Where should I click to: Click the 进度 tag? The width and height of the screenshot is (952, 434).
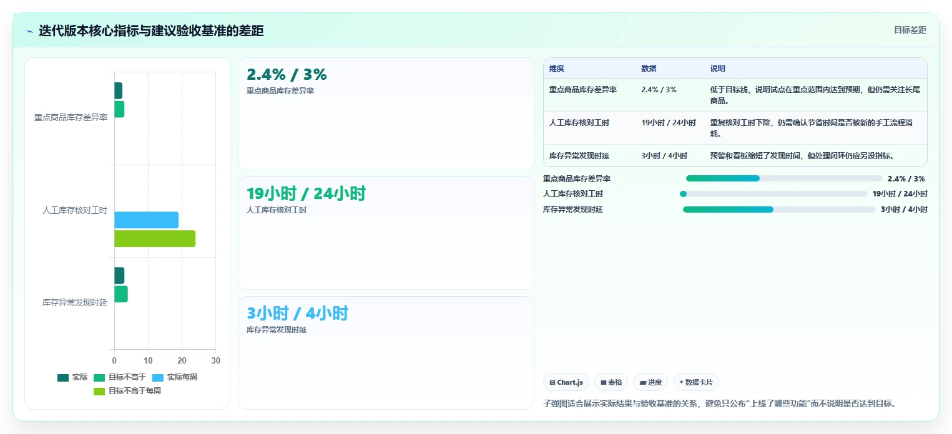pyautogui.click(x=650, y=382)
